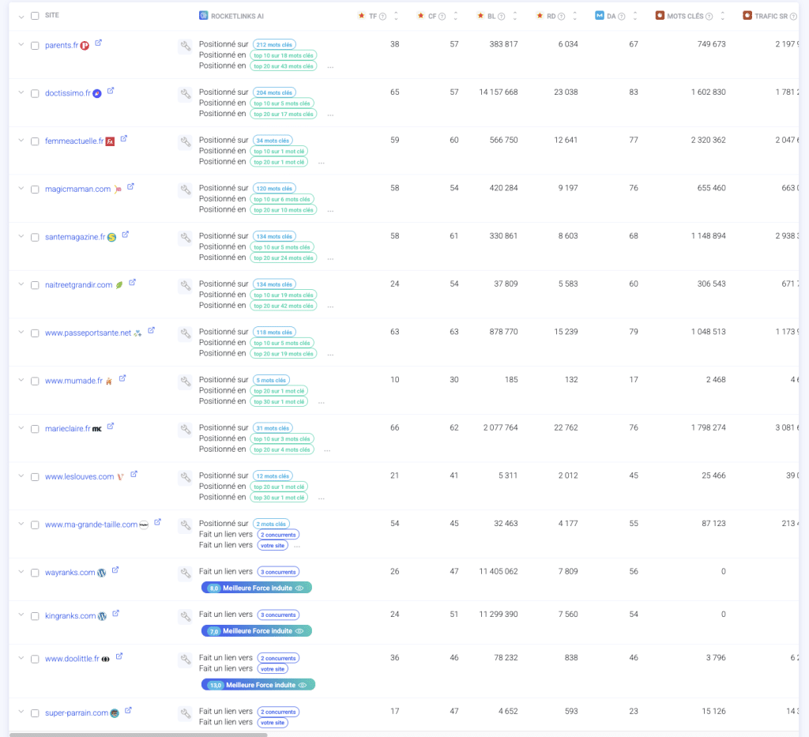
Task: Open external link icon for wayranks.com
Action: click(115, 570)
